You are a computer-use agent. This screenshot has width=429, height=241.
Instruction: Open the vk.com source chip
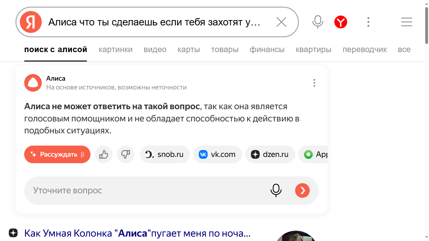[218, 154]
